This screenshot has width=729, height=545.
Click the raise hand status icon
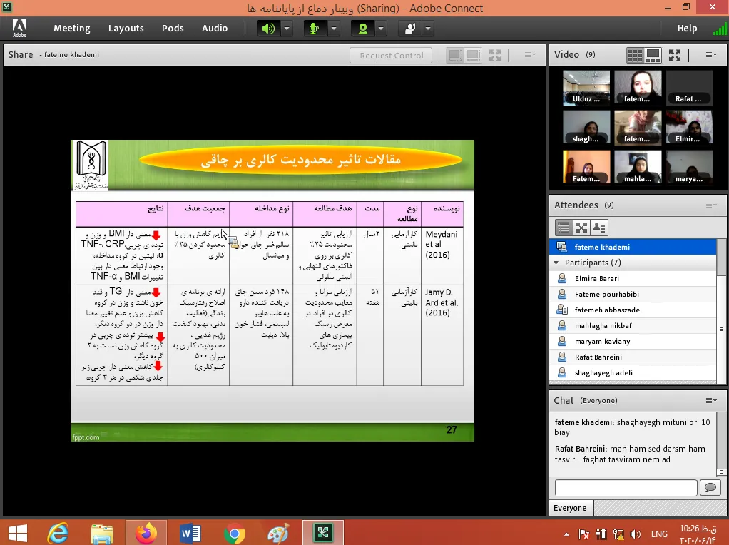pyautogui.click(x=410, y=29)
